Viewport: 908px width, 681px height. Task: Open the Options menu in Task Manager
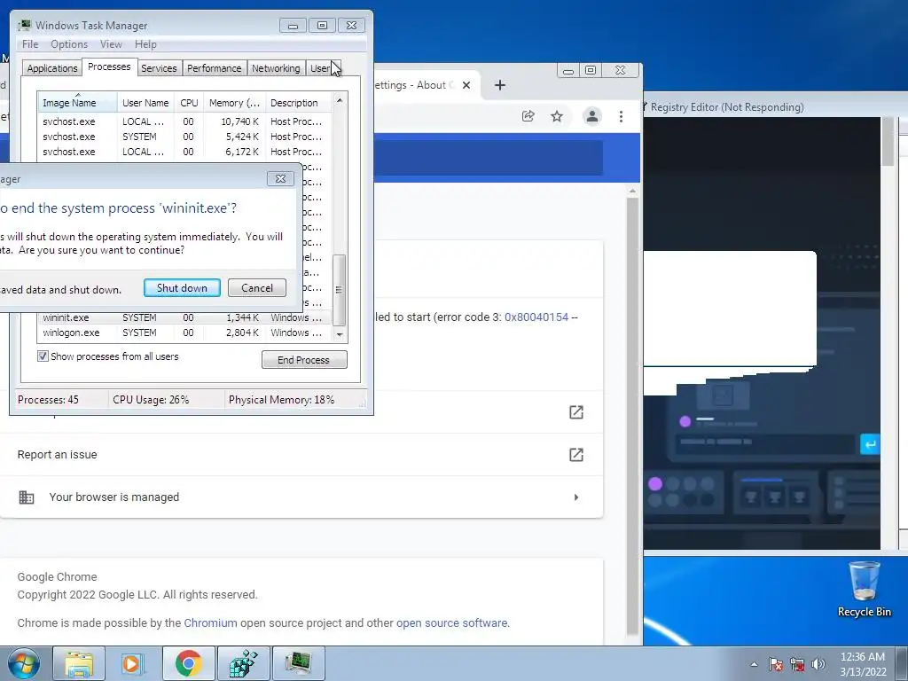69,44
